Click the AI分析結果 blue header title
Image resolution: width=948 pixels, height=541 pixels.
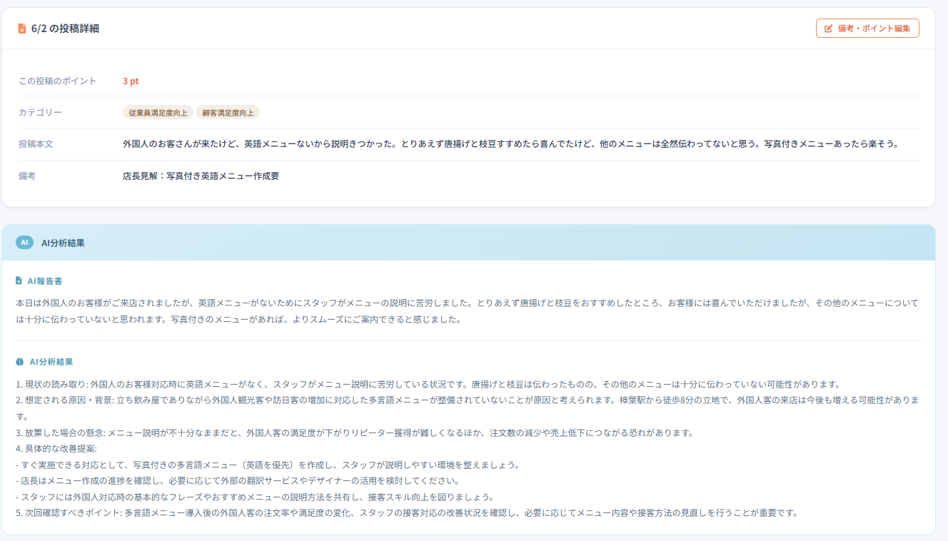pos(63,243)
